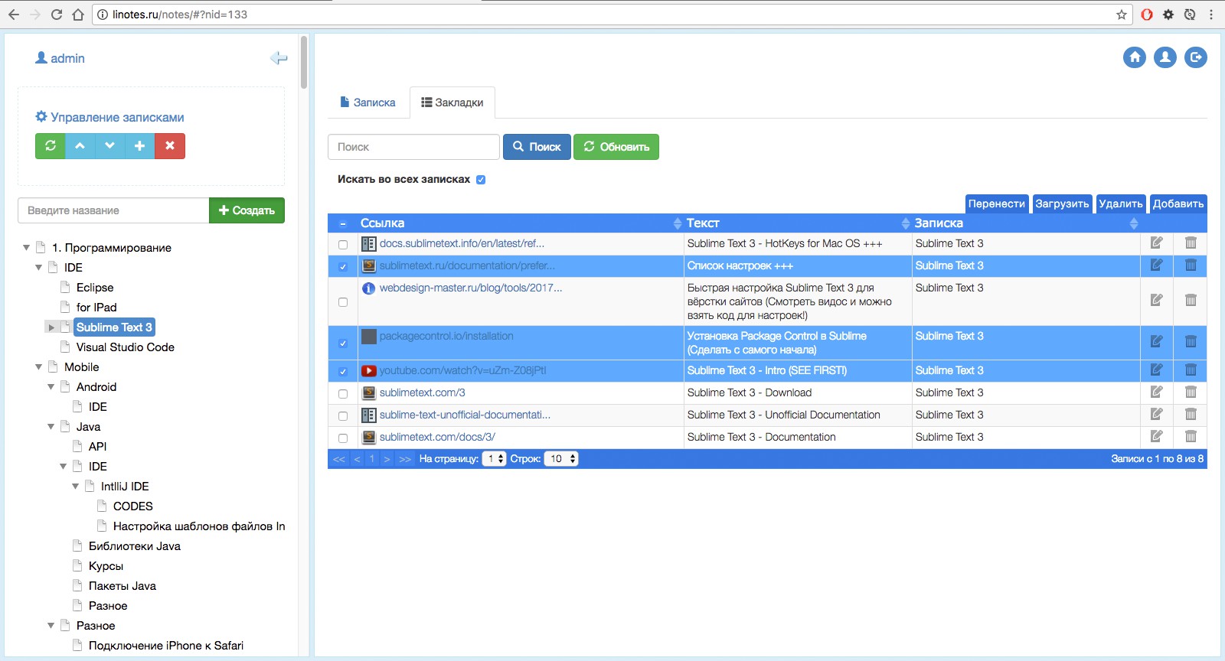1225x661 pixels.
Task: Click the admin user link
Action: pos(60,58)
